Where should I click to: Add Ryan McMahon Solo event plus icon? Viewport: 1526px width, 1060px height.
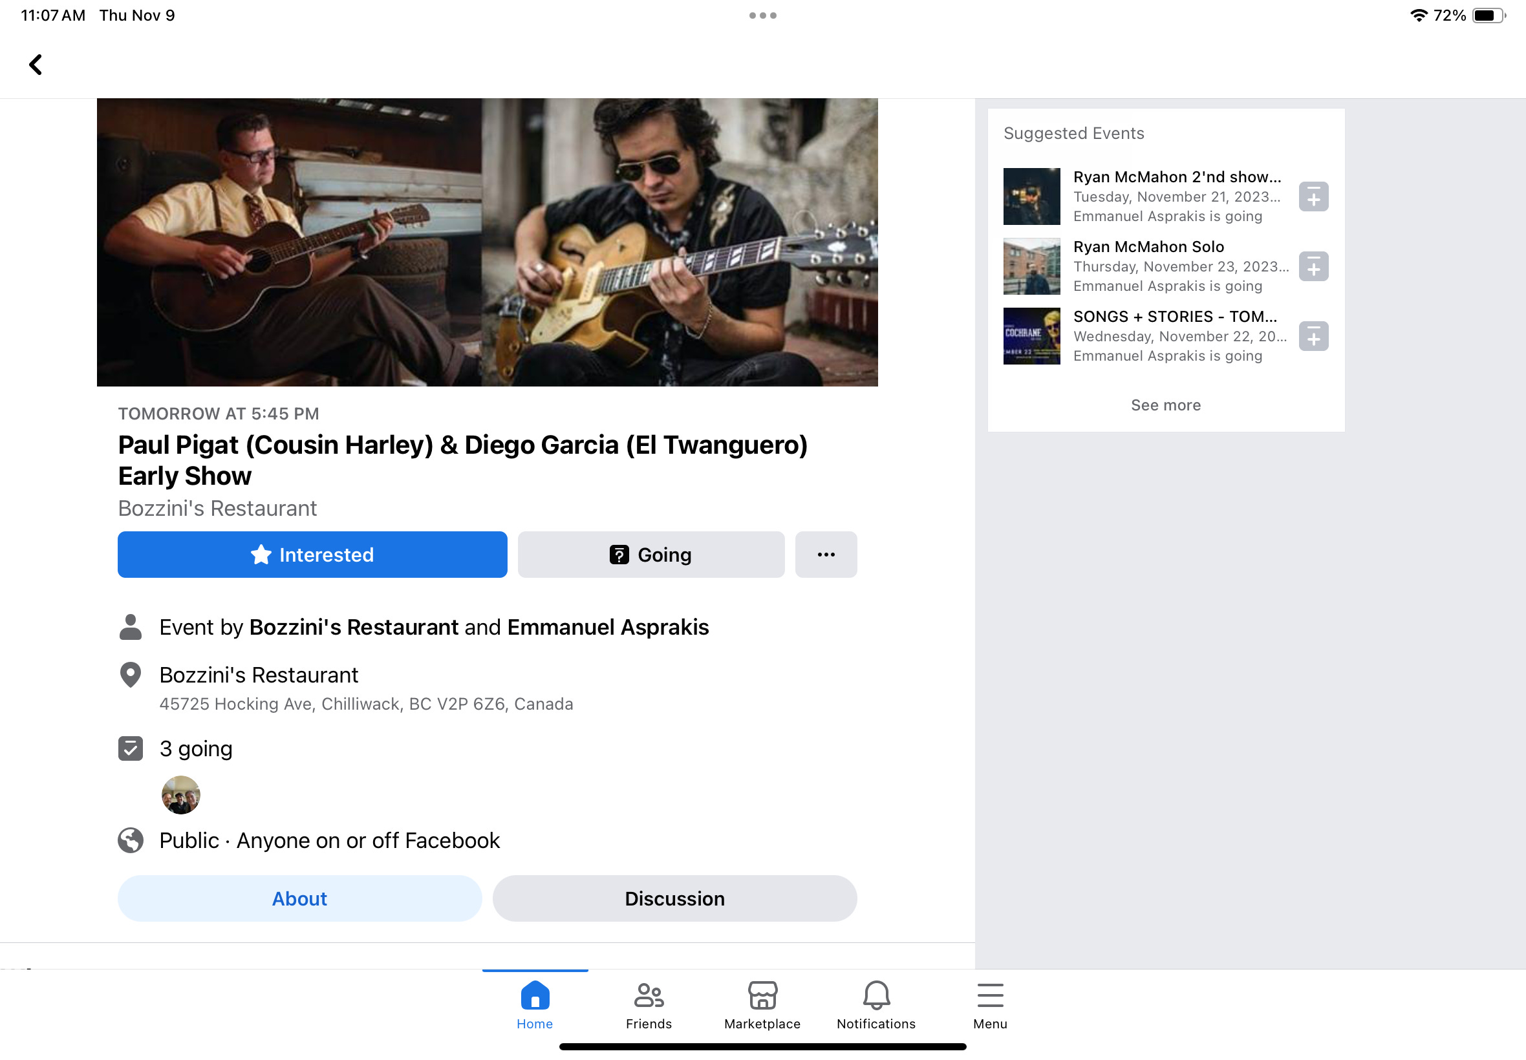click(x=1313, y=266)
